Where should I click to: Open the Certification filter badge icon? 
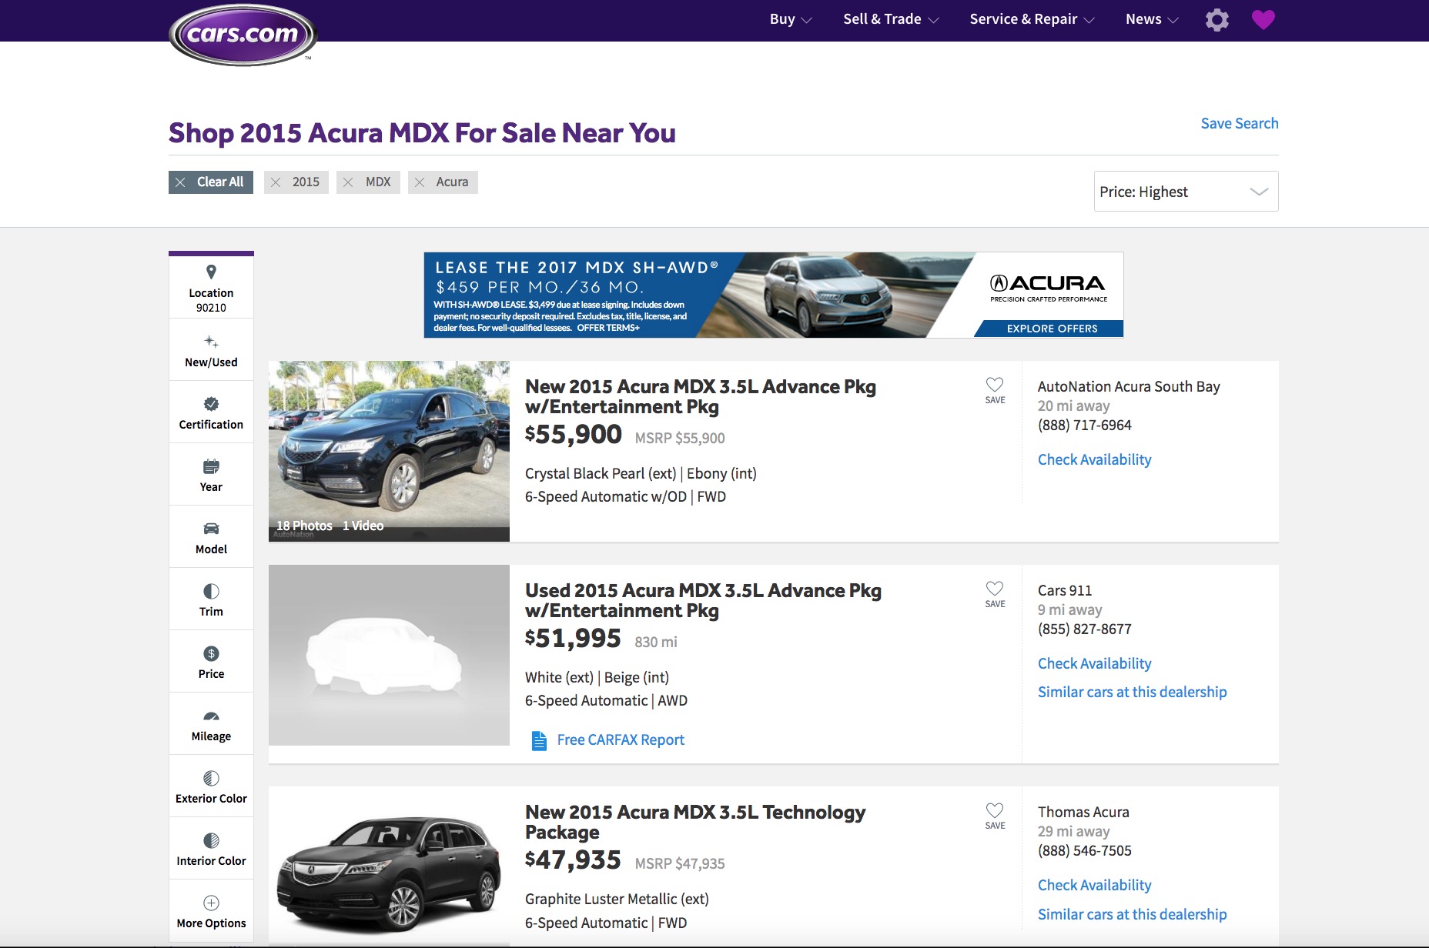coord(211,404)
